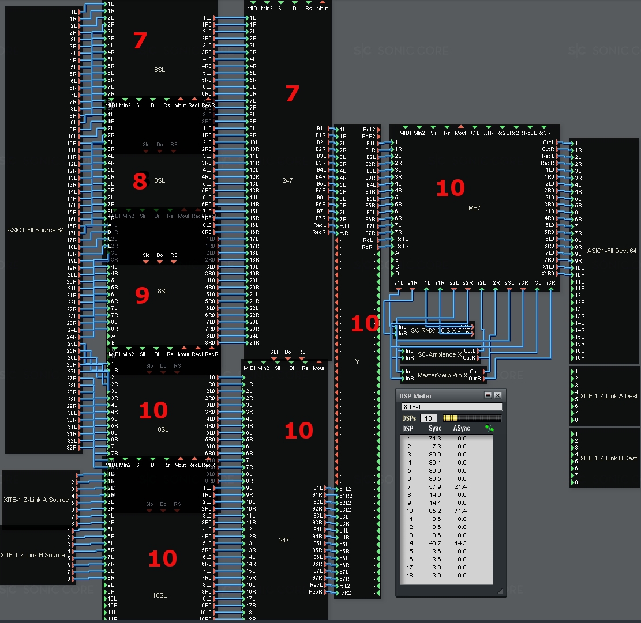Toggle percent display in DSP Meter
Image resolution: width=641 pixels, height=623 pixels.
point(489,428)
